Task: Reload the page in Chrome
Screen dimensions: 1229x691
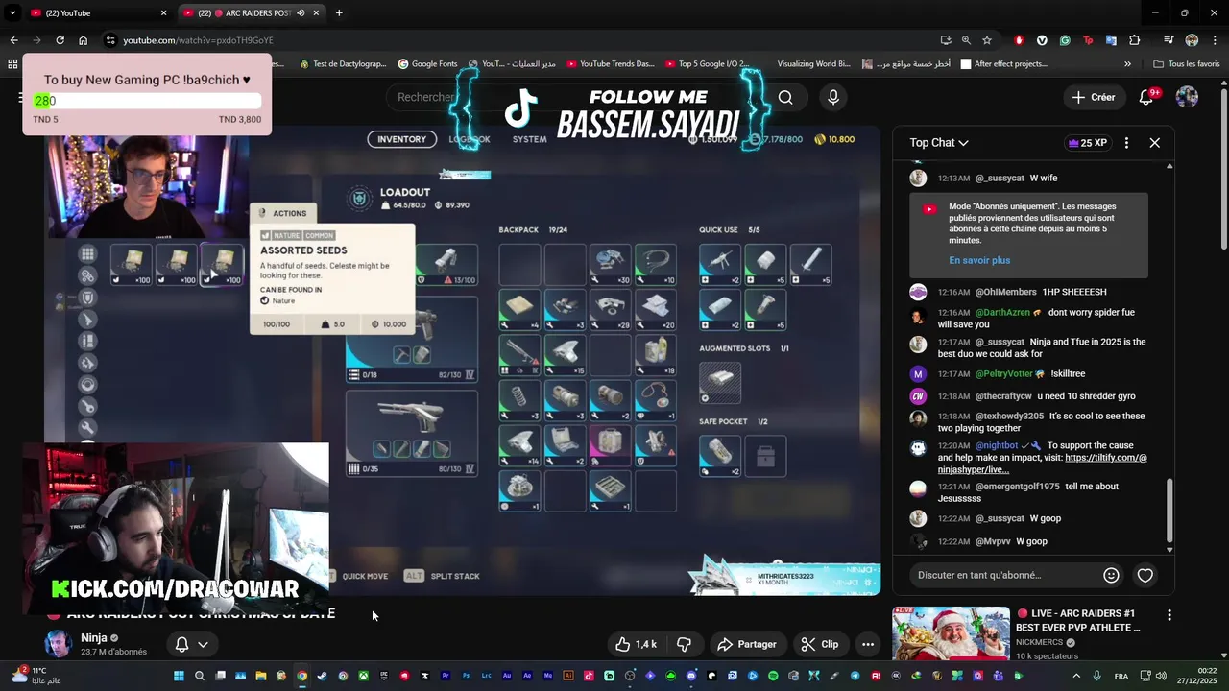Action: [x=60, y=40]
